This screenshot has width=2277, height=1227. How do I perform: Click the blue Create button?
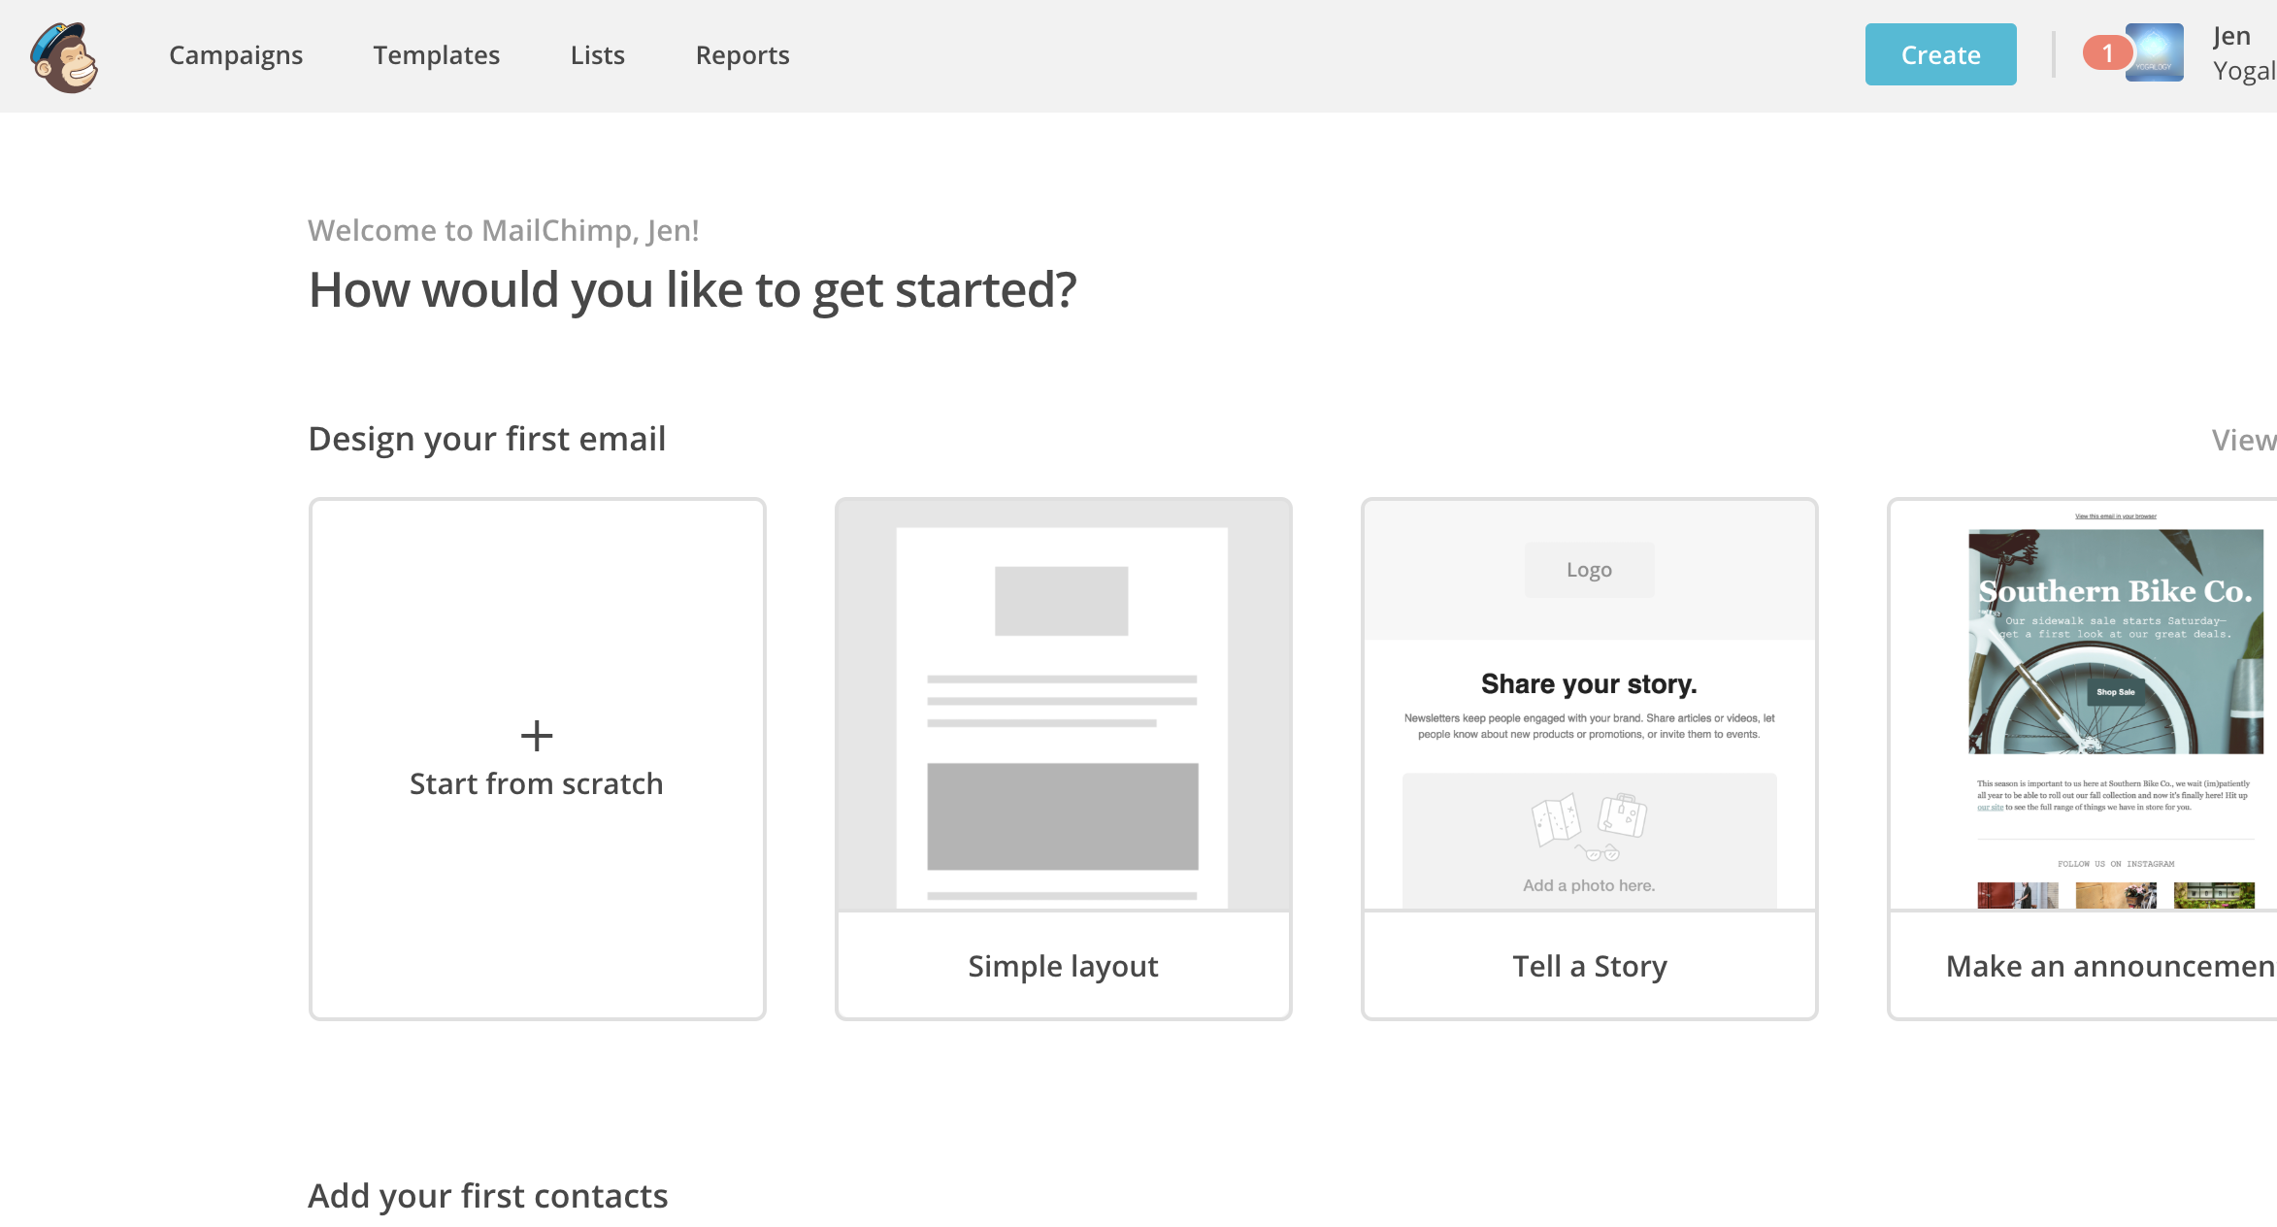1940,54
